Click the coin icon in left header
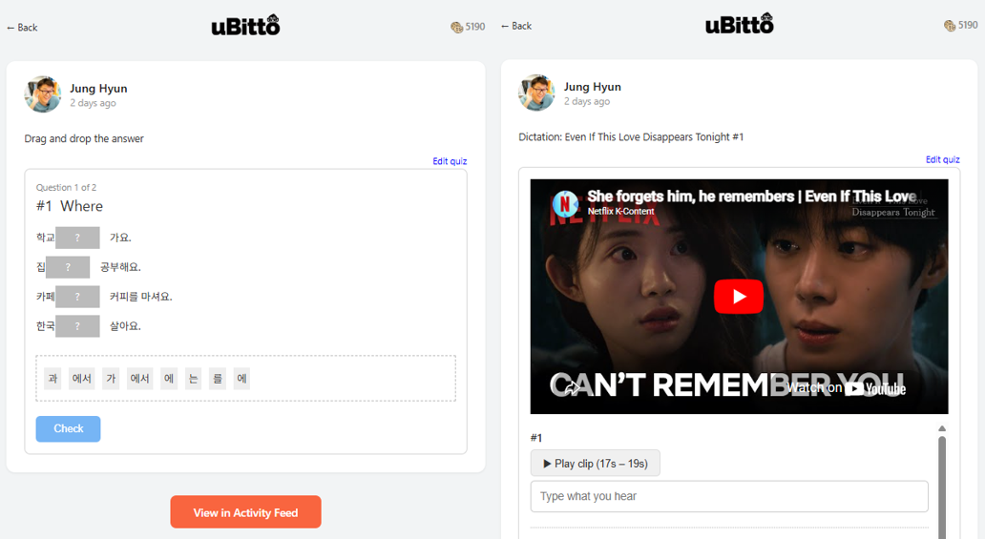 coord(456,27)
